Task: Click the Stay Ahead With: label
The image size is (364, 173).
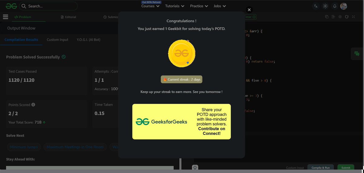Action: tap(21, 159)
